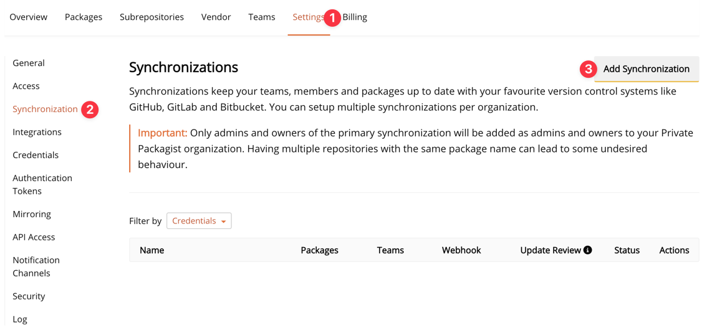Open Security settings in sidebar
Image resolution: width=707 pixels, height=333 pixels.
(x=29, y=296)
